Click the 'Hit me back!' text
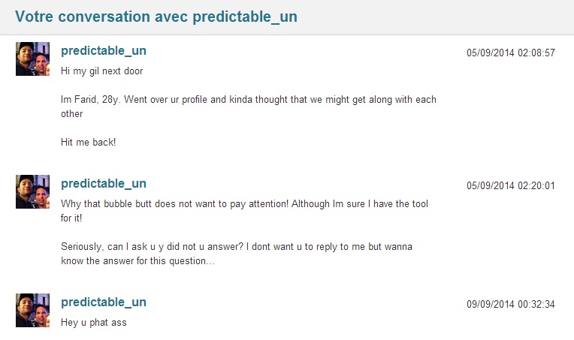 point(88,142)
